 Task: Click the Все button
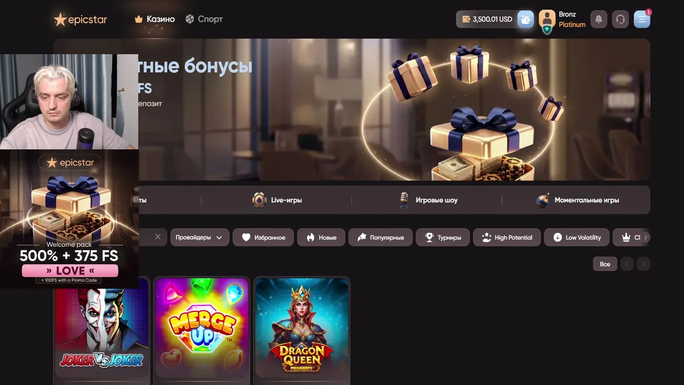(x=605, y=264)
